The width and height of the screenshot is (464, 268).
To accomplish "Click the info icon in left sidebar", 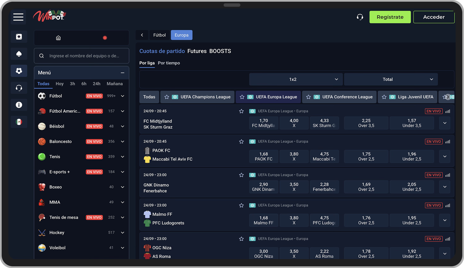I will (19, 105).
